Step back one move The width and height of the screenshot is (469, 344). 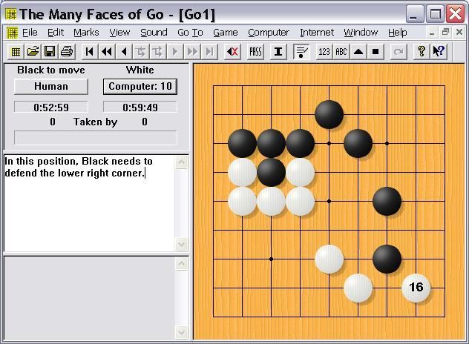(x=124, y=51)
